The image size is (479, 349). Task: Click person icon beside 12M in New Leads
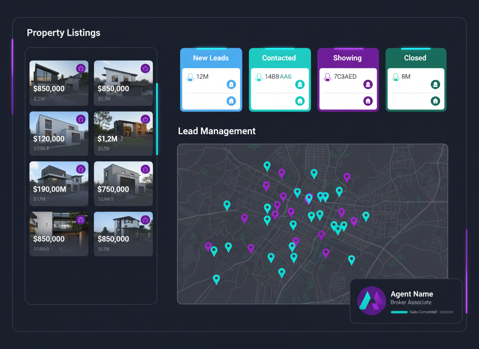coord(190,77)
